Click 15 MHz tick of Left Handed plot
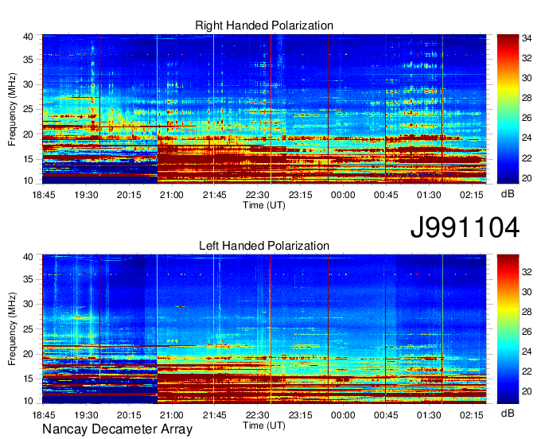This screenshot has height=439, width=541. [x=28, y=379]
